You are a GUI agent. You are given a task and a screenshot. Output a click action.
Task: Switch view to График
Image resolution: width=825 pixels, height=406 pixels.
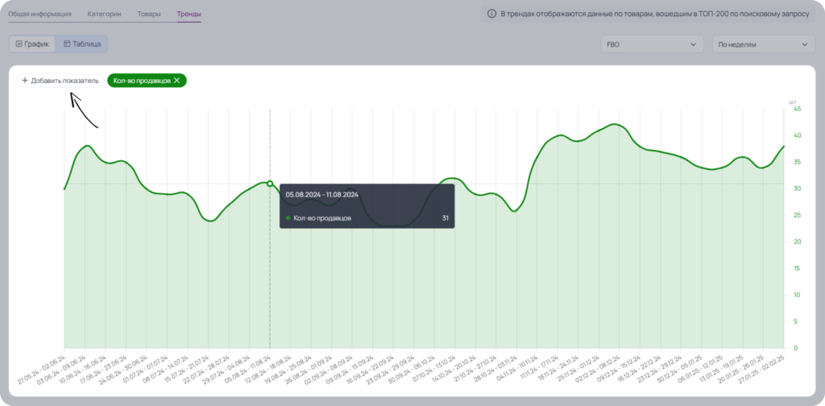pos(32,44)
